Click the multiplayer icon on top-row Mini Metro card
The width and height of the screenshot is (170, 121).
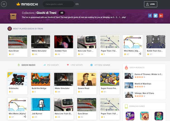click(x=140, y=54)
